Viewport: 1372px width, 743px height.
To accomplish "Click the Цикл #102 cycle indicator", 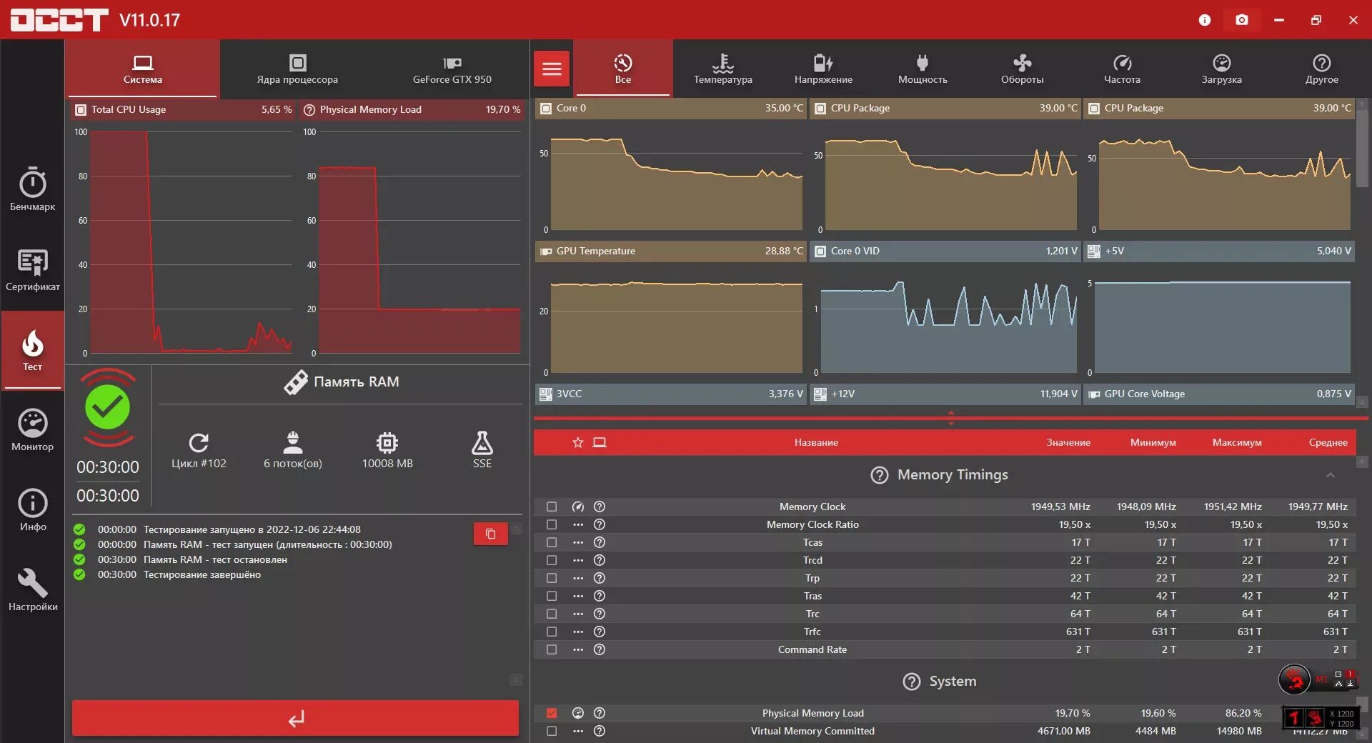I will pyautogui.click(x=199, y=451).
